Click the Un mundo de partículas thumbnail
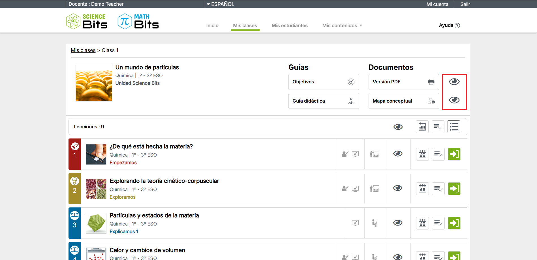The image size is (537, 260). point(94,83)
